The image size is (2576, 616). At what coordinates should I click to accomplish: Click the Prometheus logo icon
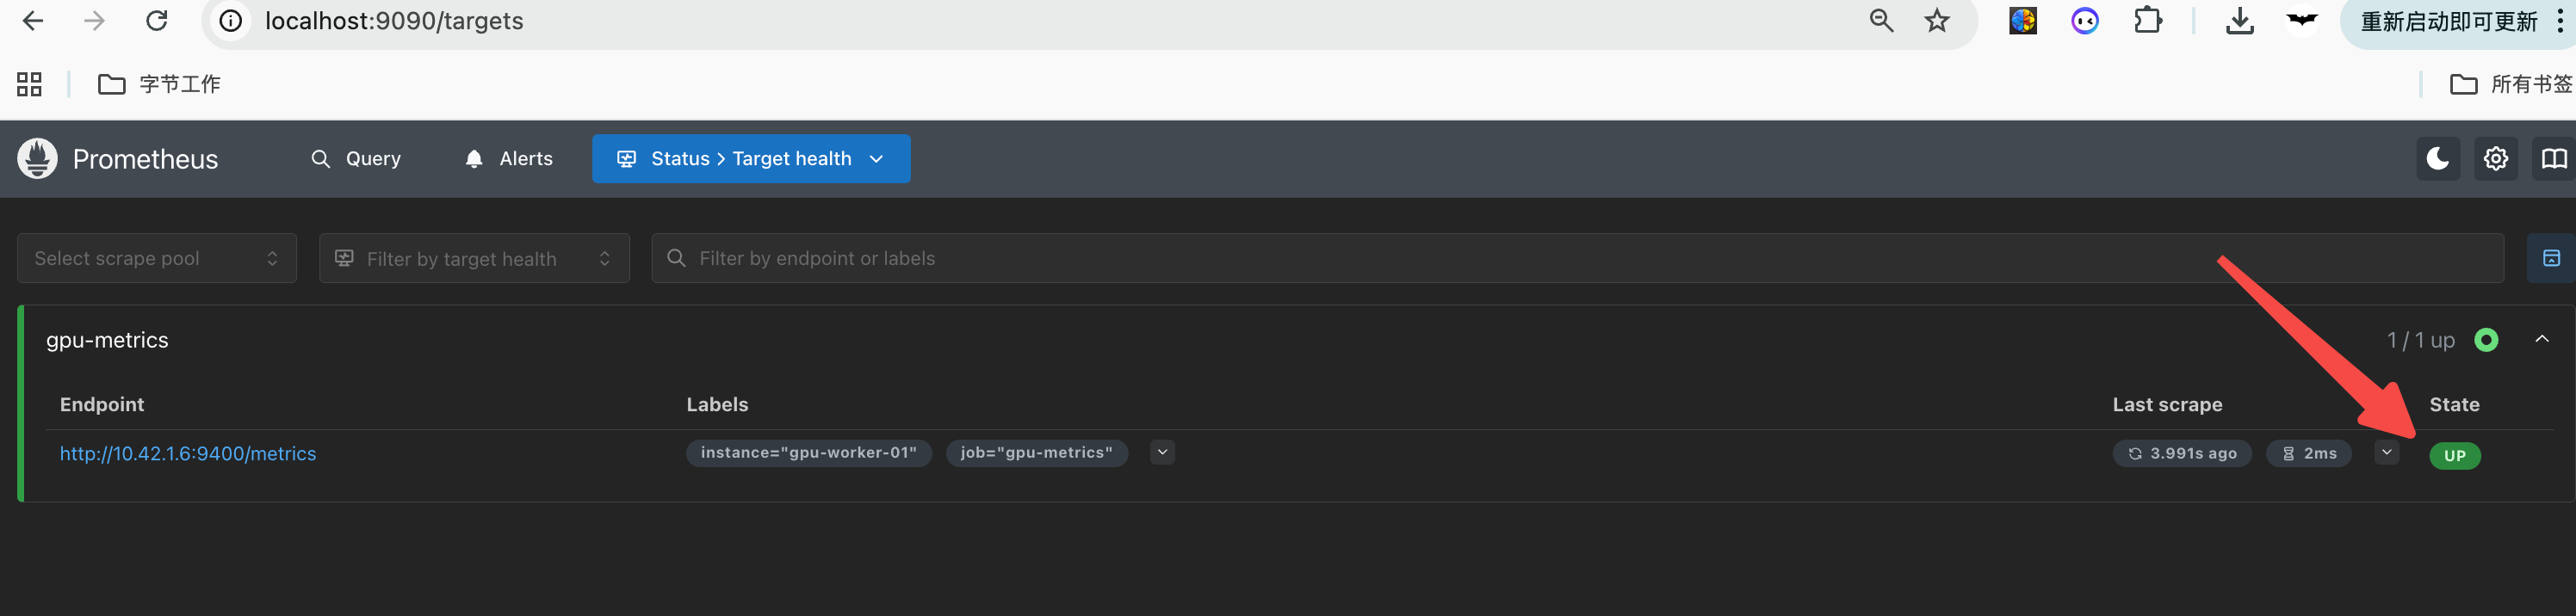(38, 159)
